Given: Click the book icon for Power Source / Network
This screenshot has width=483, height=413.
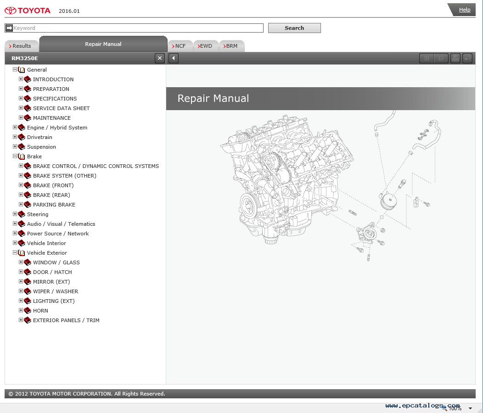Looking at the screenshot, I should click(22, 234).
